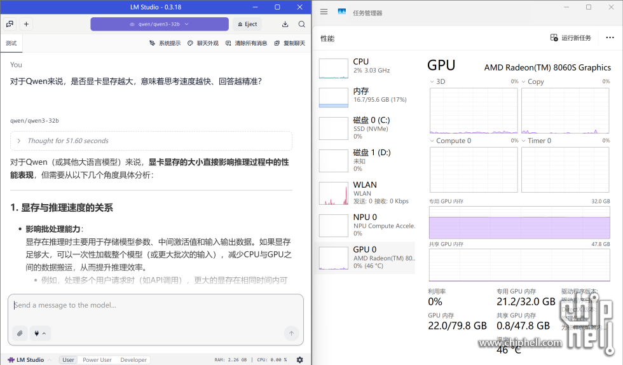The height and width of the screenshot is (365, 623).
Task: Switch to User mode
Action: coord(68,360)
